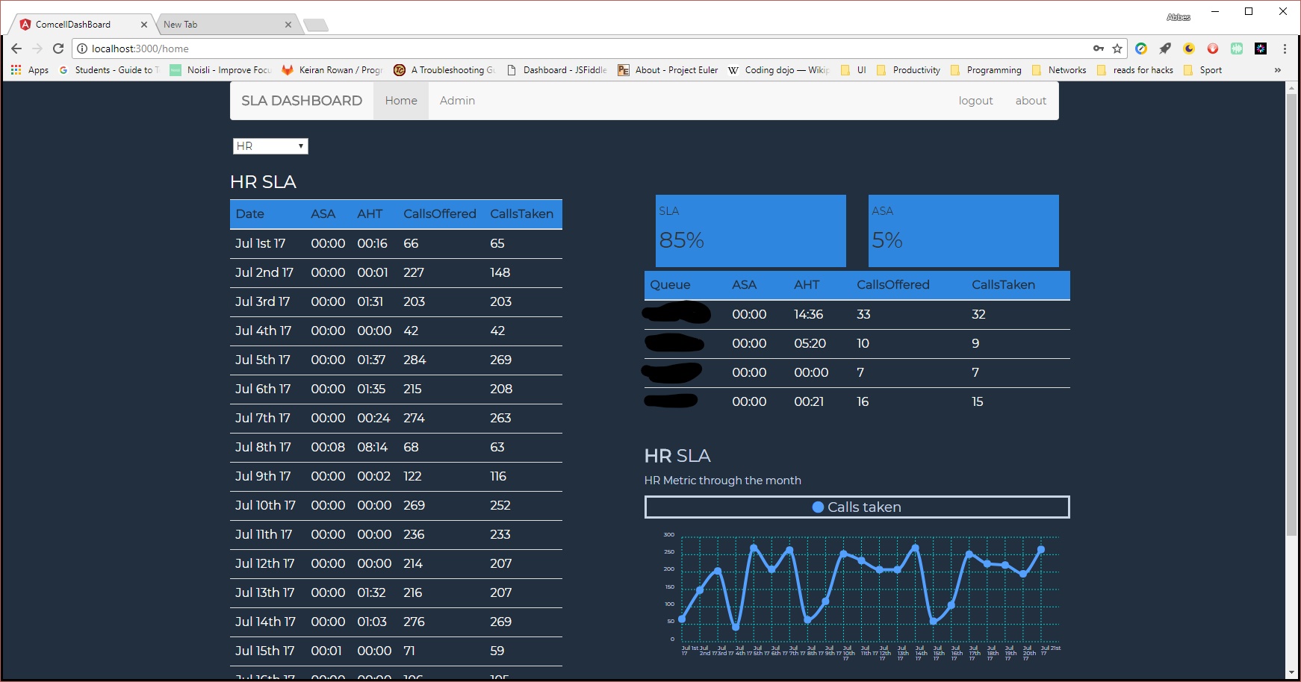Open the A Troubleshooting Guide bookmark
Screen dimensions: 1301x682
pos(444,70)
